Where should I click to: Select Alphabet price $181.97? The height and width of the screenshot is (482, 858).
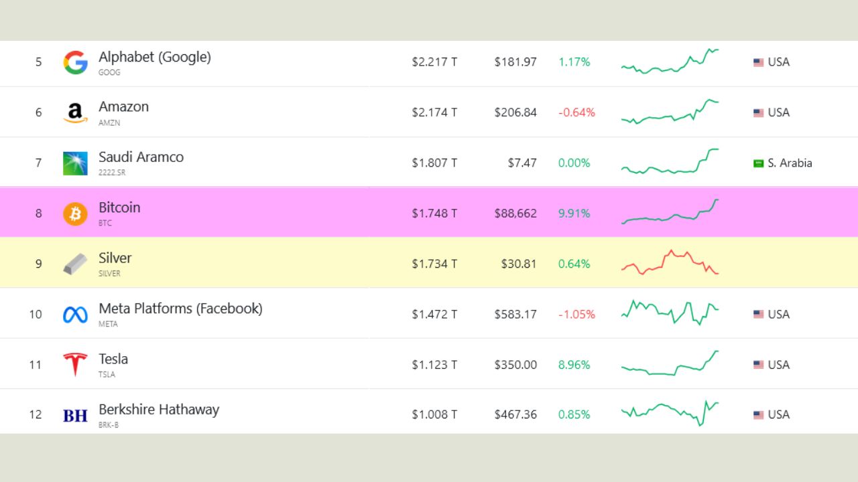(515, 62)
